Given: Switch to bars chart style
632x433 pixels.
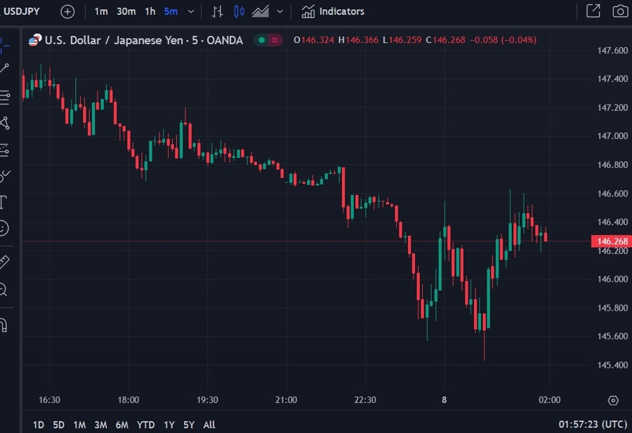Looking at the screenshot, I should point(218,12).
